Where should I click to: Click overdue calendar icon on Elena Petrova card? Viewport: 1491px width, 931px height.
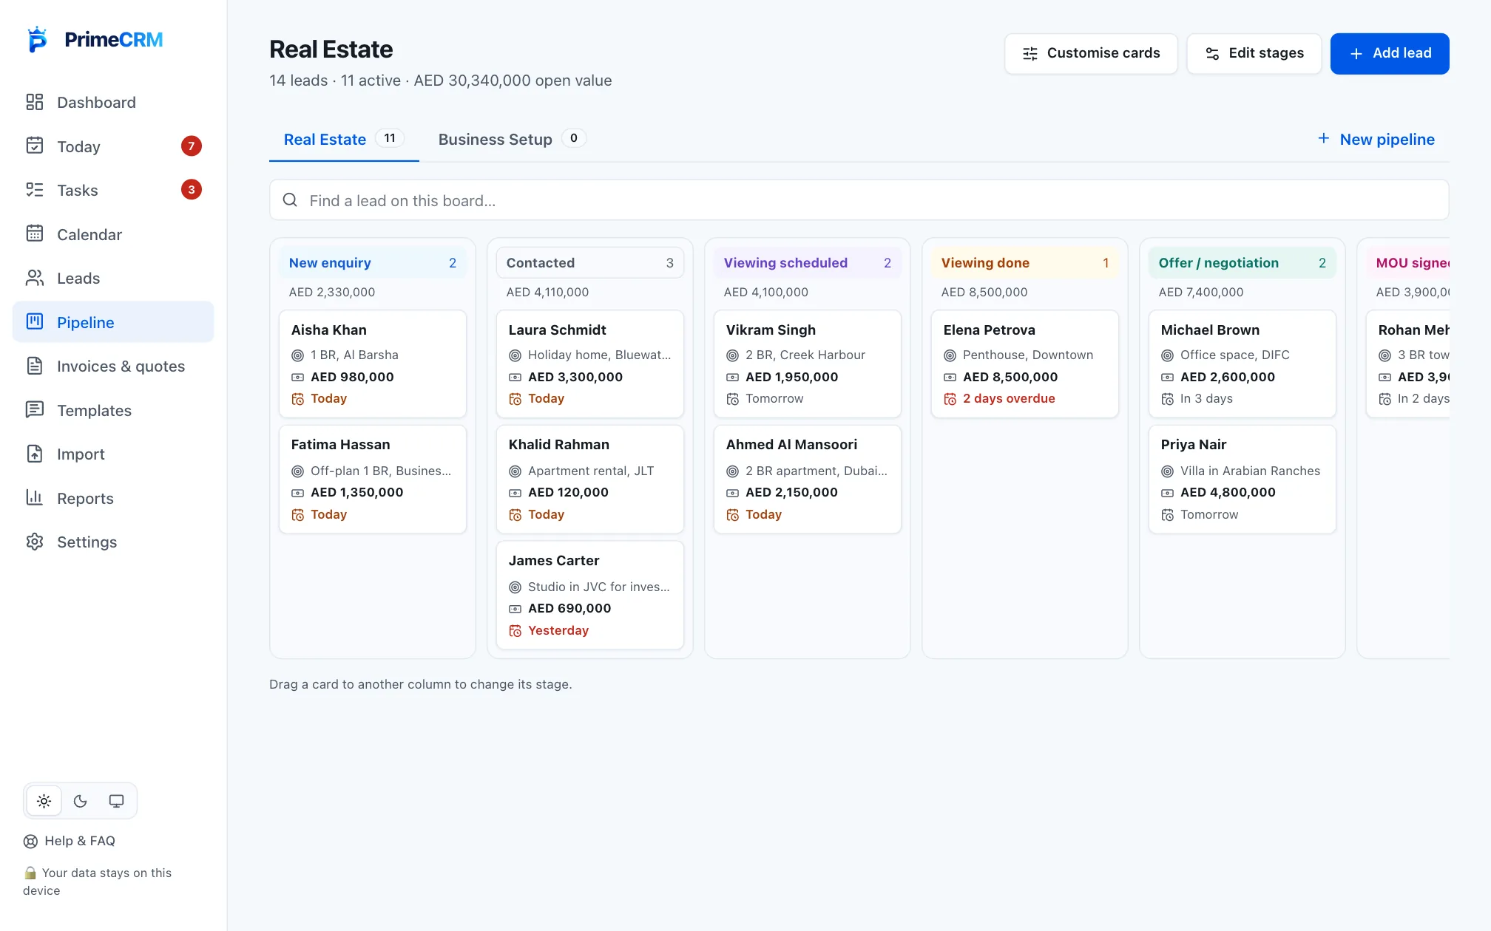[950, 399]
